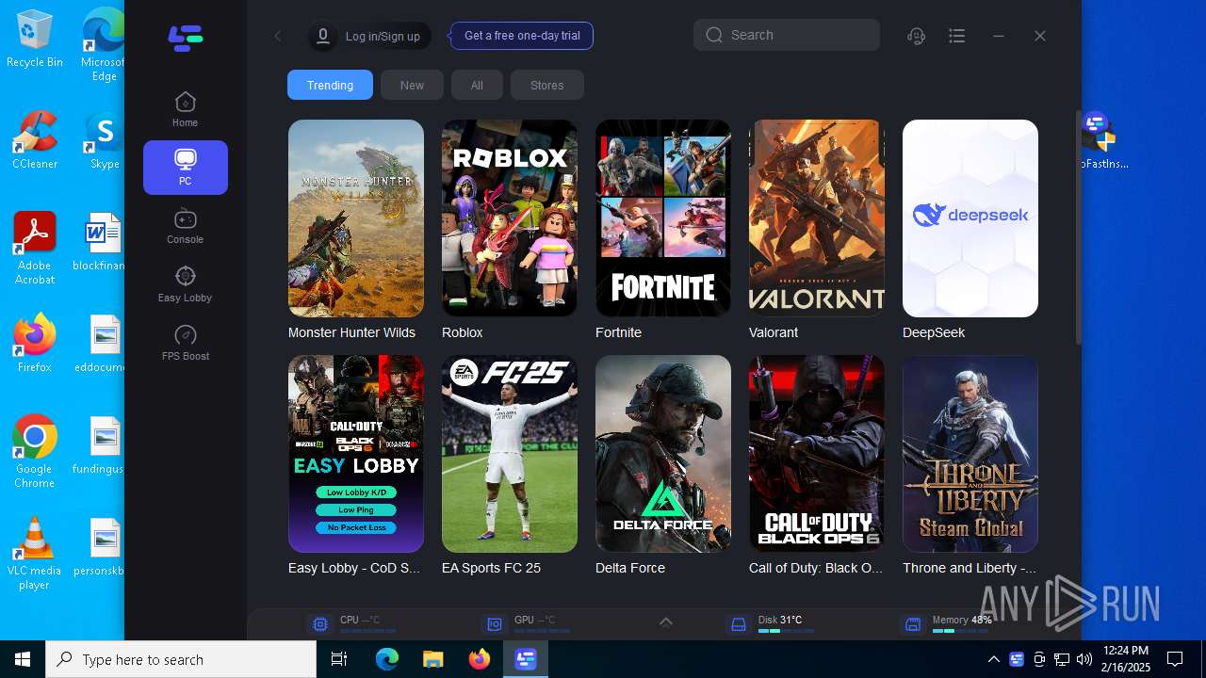Select the DeepSeek card

[x=970, y=218]
